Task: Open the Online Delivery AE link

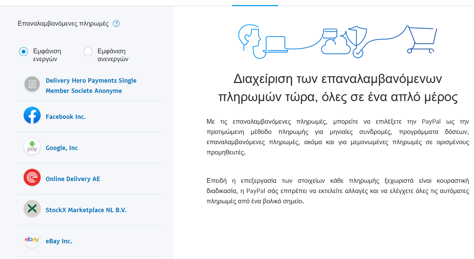Action: pos(73,179)
